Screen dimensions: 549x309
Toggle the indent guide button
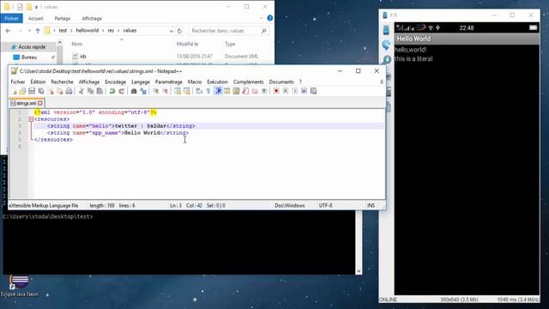click(218, 91)
